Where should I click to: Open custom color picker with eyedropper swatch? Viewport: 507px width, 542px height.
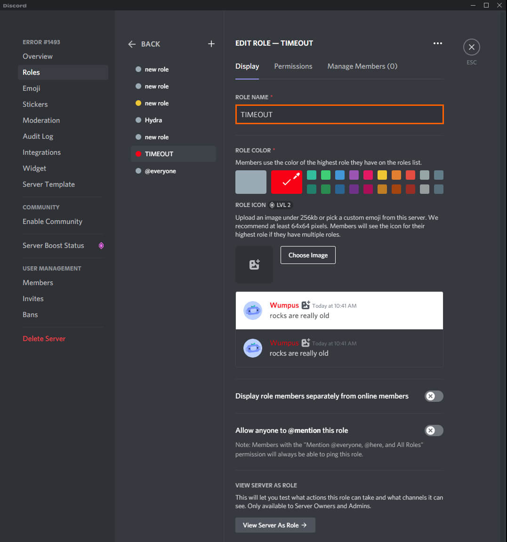(x=286, y=182)
